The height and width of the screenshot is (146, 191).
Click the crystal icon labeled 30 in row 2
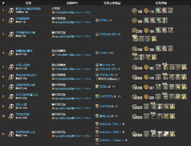(x=159, y=20)
